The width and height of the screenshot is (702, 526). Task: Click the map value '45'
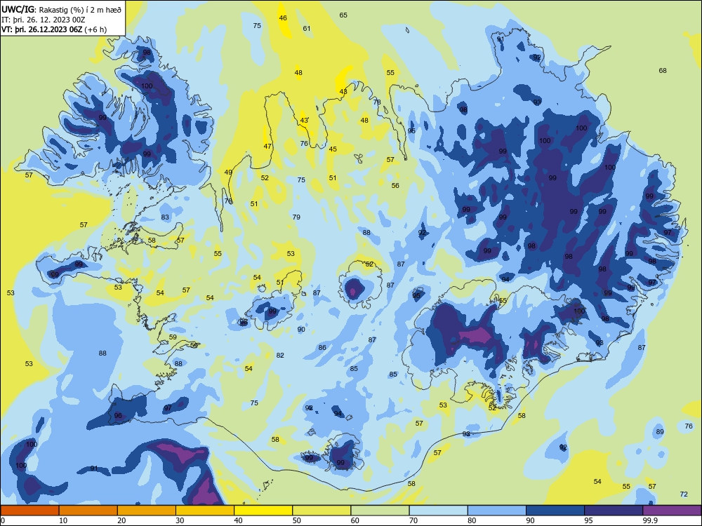coord(333,149)
